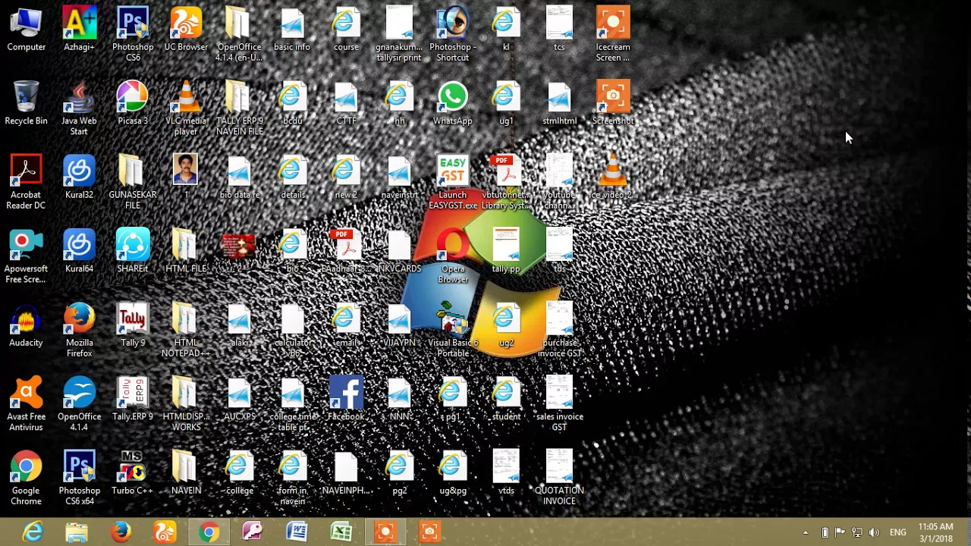This screenshot has width=971, height=546.
Task: Open the HTML NOTEPAD++ folder
Action: click(x=186, y=331)
